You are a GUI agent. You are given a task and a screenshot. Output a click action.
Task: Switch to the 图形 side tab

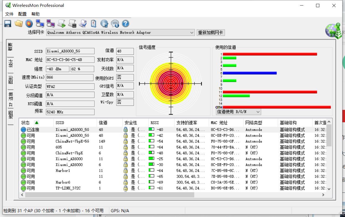point(10,80)
